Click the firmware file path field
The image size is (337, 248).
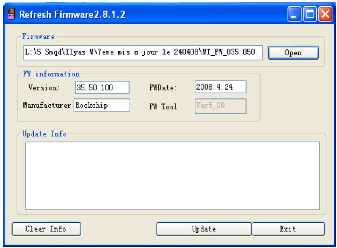(x=143, y=52)
